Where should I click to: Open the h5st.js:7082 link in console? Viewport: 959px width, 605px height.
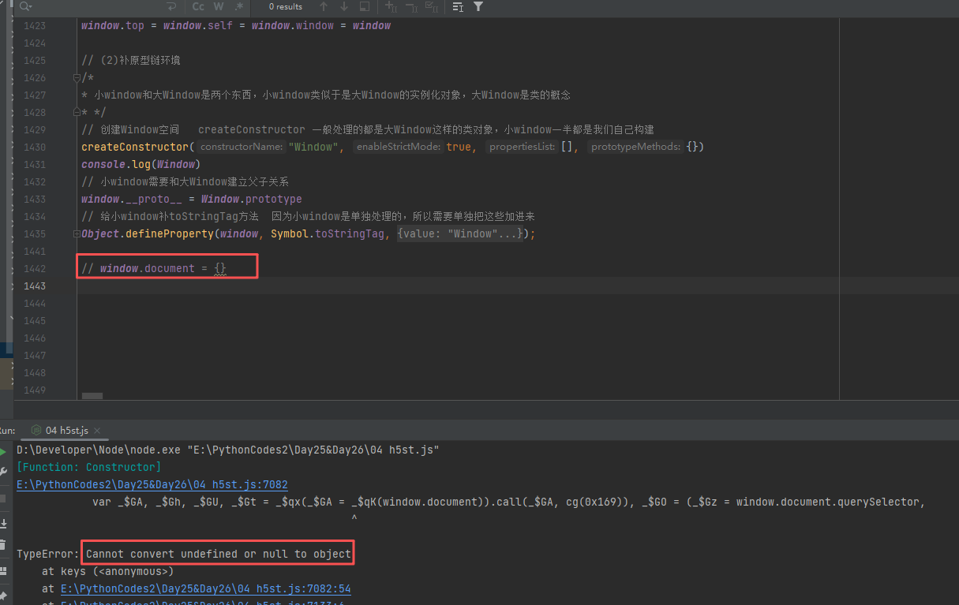coord(152,484)
